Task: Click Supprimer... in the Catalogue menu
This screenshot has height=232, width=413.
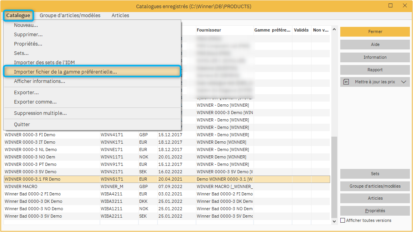Action: (x=28, y=35)
